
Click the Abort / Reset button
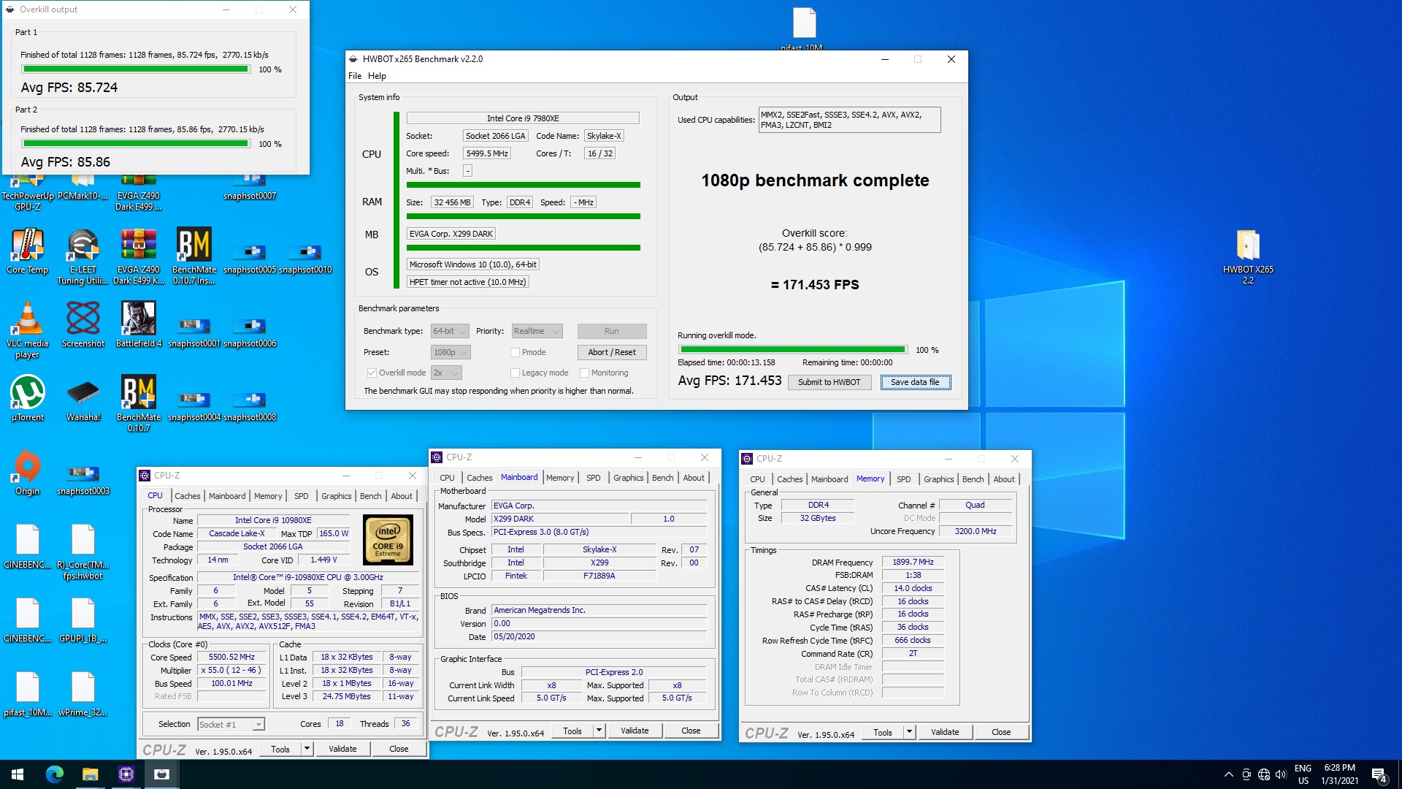click(x=612, y=352)
